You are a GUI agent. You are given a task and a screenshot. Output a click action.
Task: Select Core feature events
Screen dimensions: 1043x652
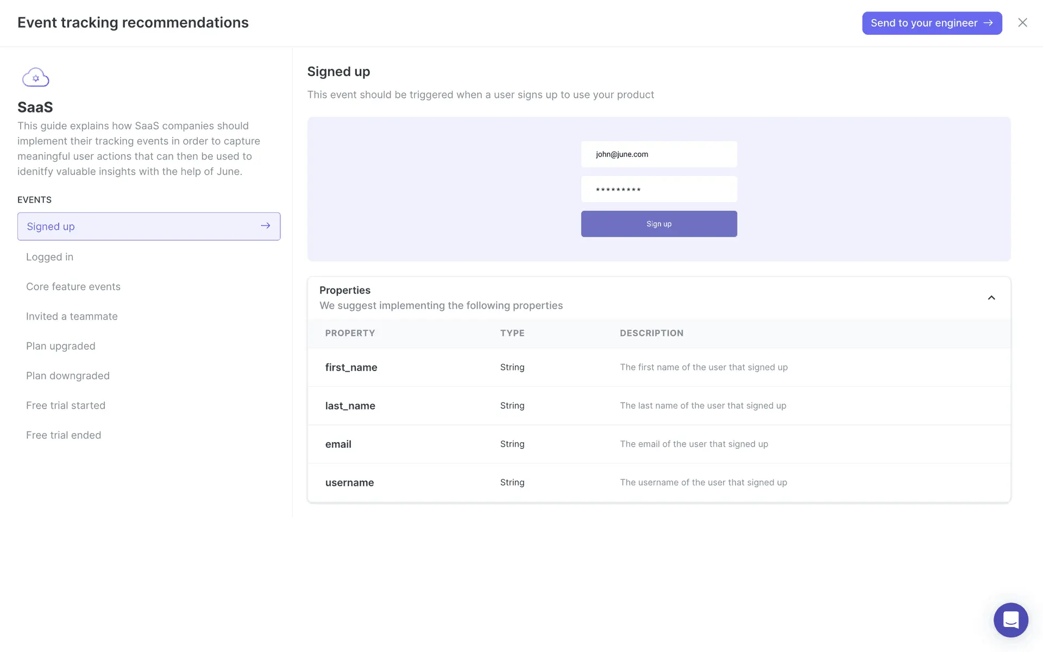point(73,287)
